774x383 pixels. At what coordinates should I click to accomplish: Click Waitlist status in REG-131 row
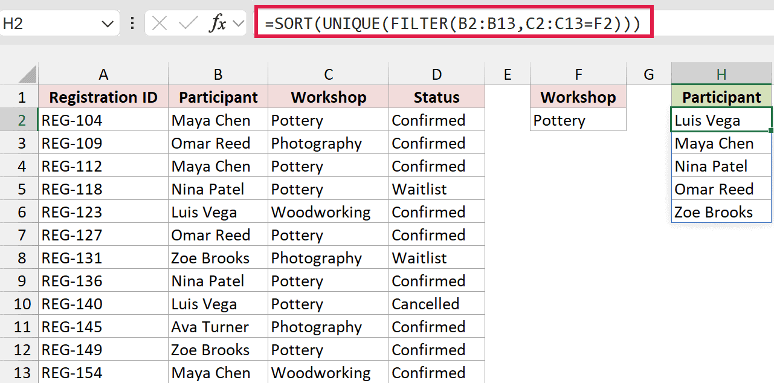[436, 258]
